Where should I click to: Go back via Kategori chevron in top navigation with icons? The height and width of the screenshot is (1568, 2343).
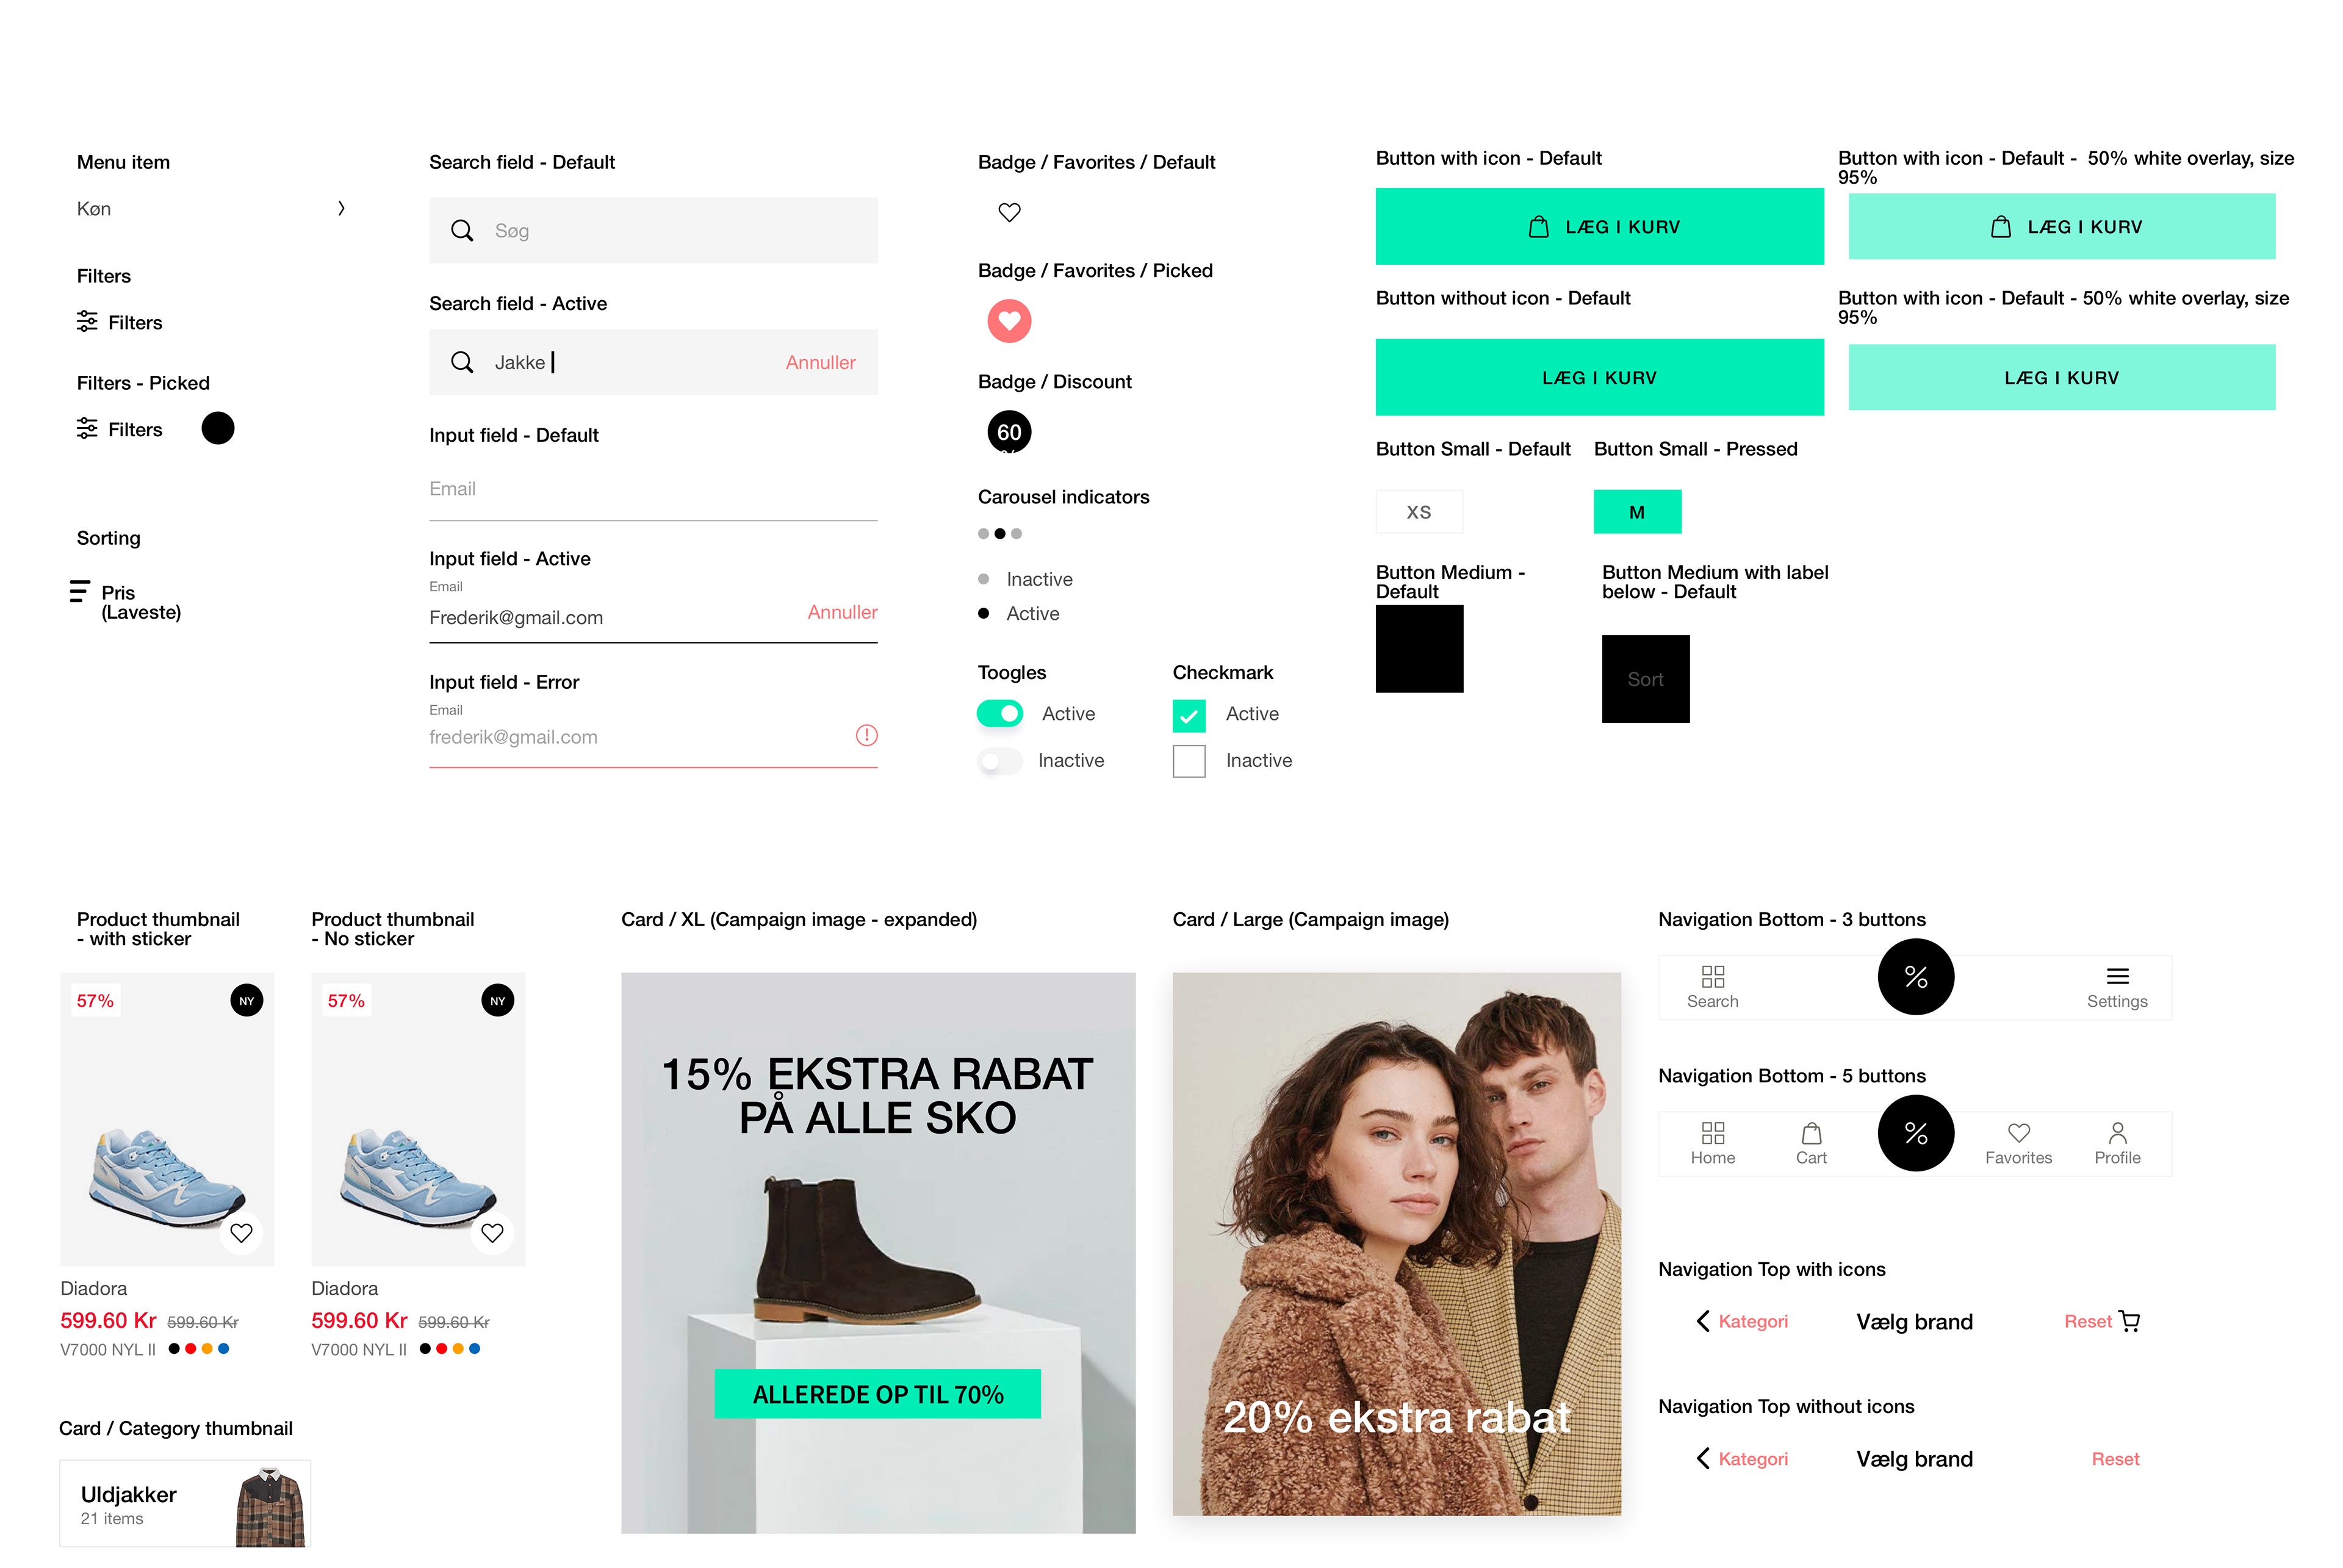pyautogui.click(x=1703, y=1321)
